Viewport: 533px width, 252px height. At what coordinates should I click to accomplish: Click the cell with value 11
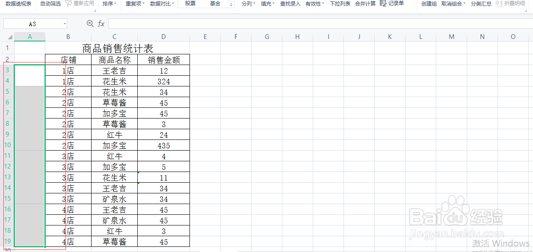pyautogui.click(x=164, y=178)
